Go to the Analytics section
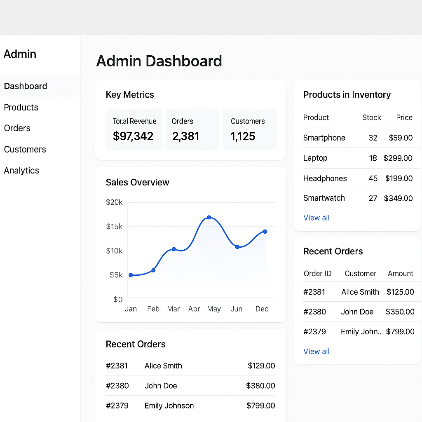This screenshot has height=422, width=422. (21, 170)
